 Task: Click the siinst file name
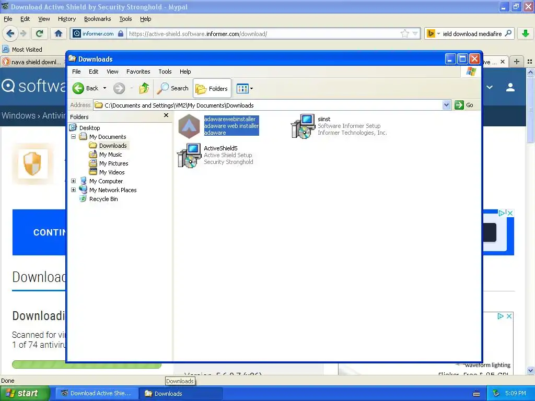pos(324,119)
